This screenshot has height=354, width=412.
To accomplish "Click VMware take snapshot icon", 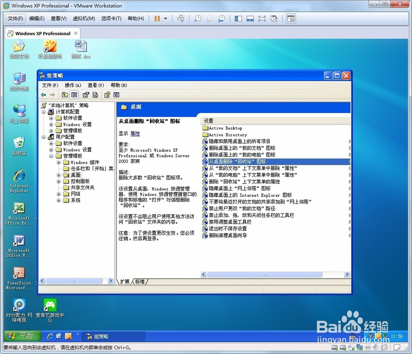I will 198,19.
